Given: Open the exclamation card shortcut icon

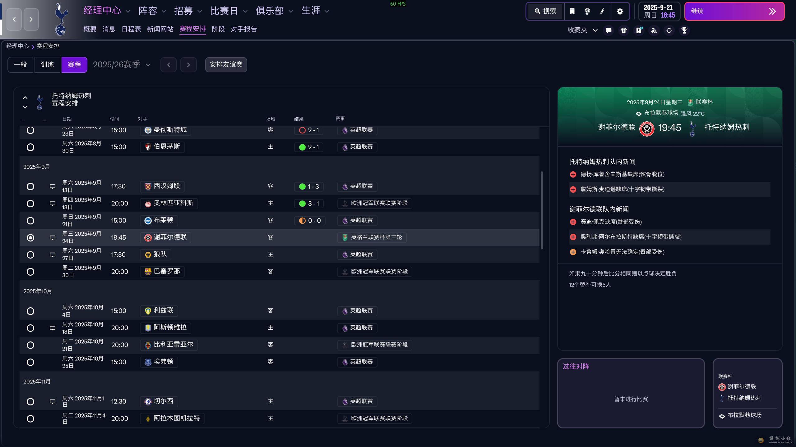Looking at the screenshot, I should coord(639,30).
